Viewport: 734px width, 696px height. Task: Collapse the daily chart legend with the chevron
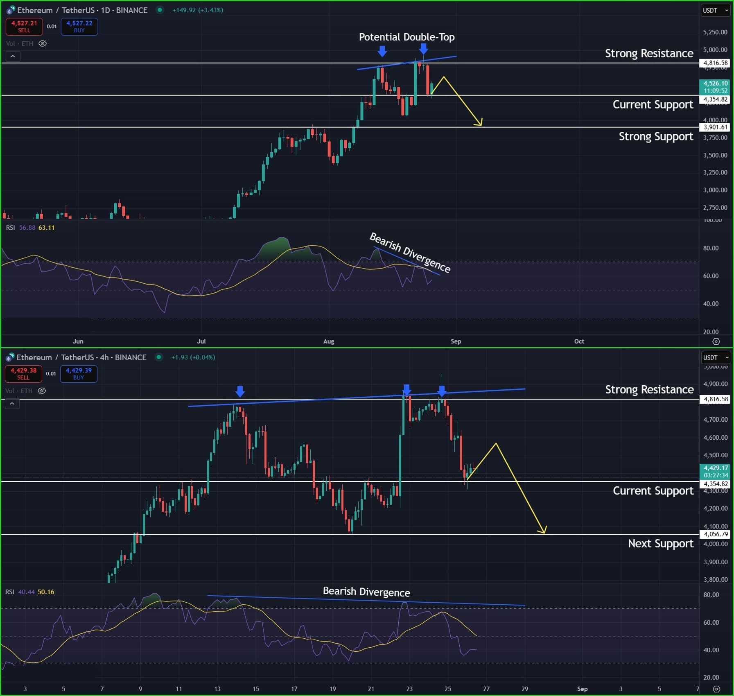[x=13, y=56]
